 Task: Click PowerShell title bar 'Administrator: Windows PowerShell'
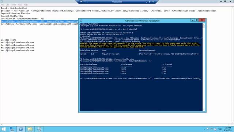pyautogui.click(x=142, y=21)
